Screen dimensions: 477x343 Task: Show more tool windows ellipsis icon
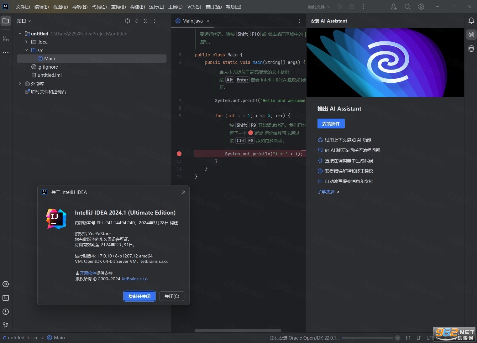[x=6, y=52]
